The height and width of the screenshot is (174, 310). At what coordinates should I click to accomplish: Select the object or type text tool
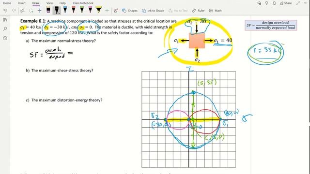[x=23, y=11]
